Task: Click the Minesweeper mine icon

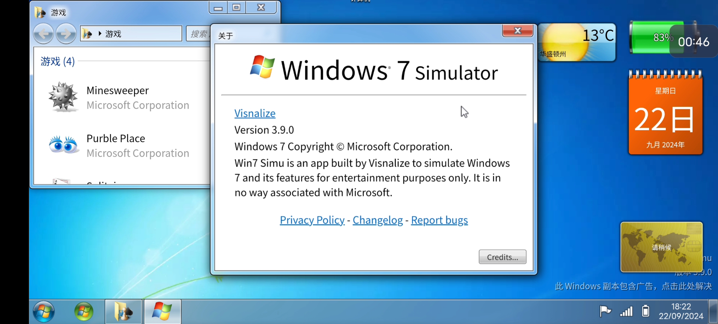Action: pos(63,97)
